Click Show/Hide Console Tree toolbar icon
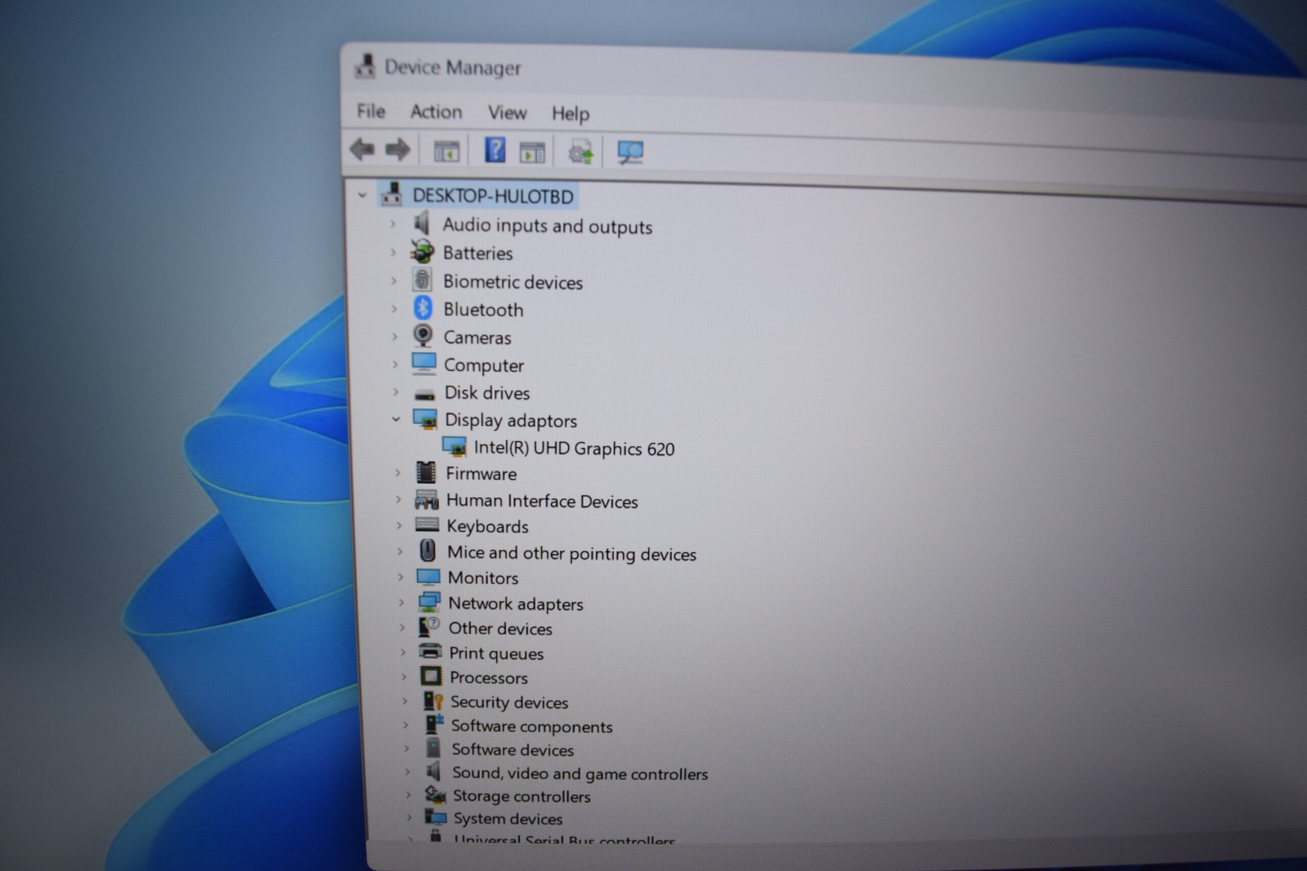This screenshot has width=1307, height=871. 447,151
